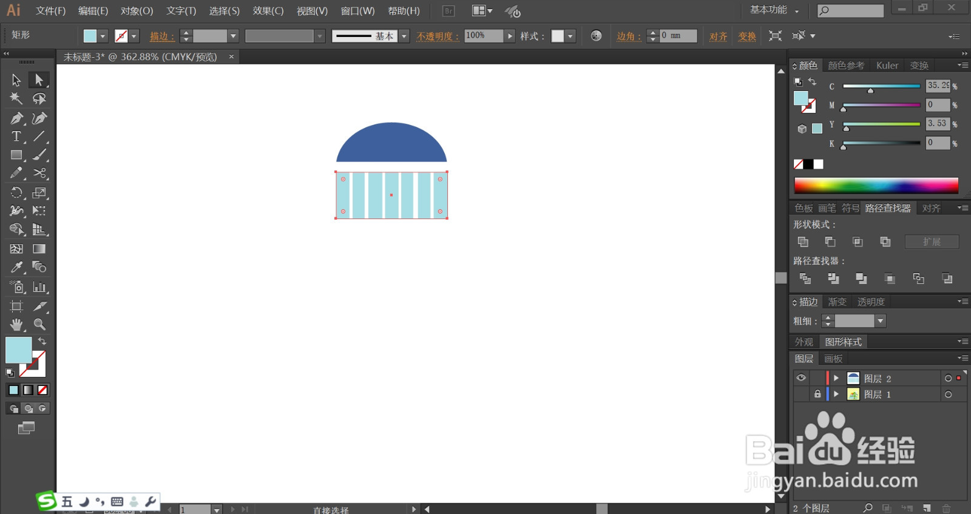Reset to default fill and stroke
Viewport: 971px width, 514px height.
(10, 373)
